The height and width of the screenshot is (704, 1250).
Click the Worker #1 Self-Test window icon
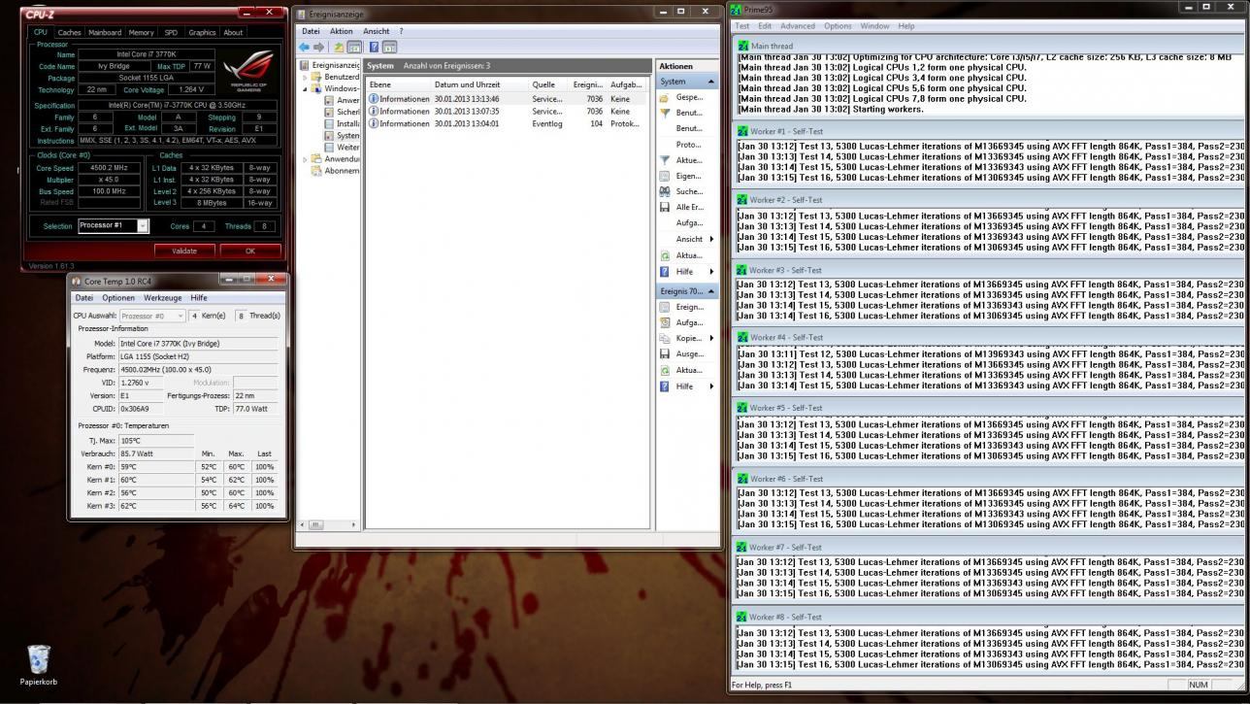click(x=743, y=131)
